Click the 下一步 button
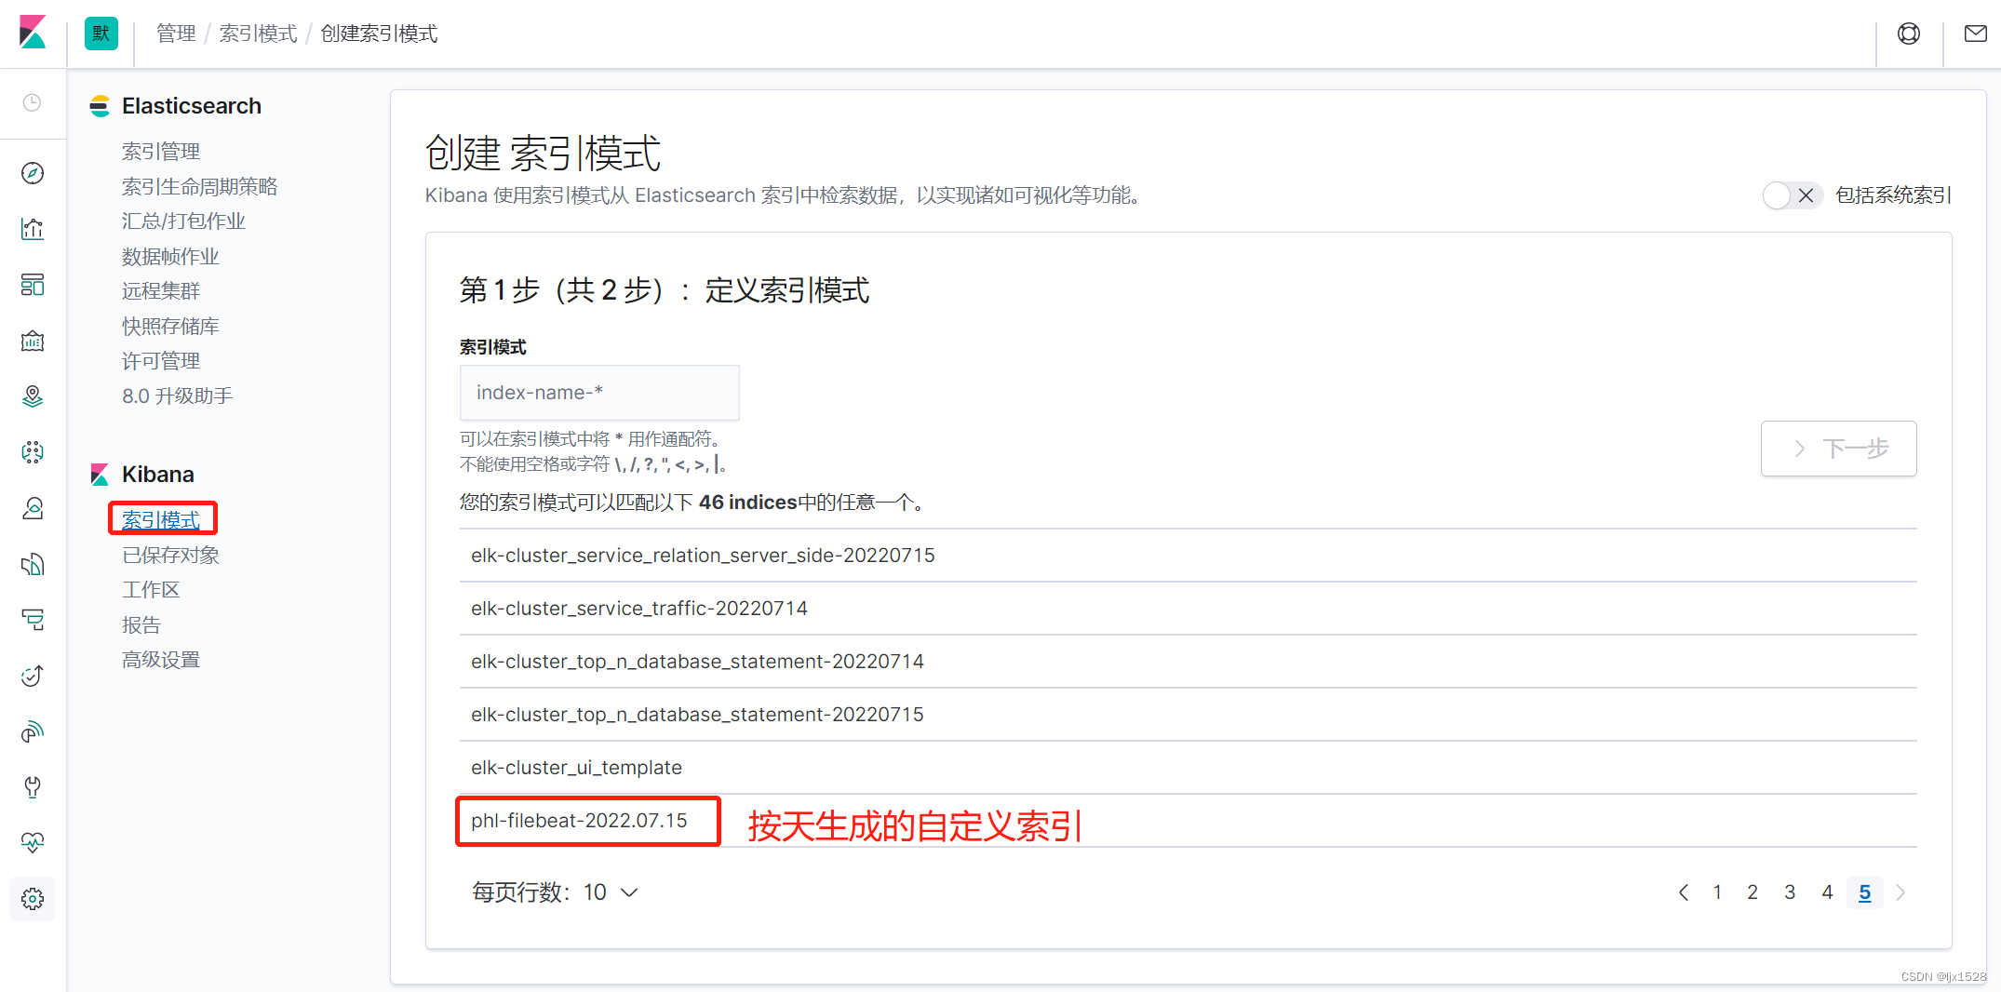This screenshot has height=992, width=2001. pyautogui.click(x=1838, y=449)
